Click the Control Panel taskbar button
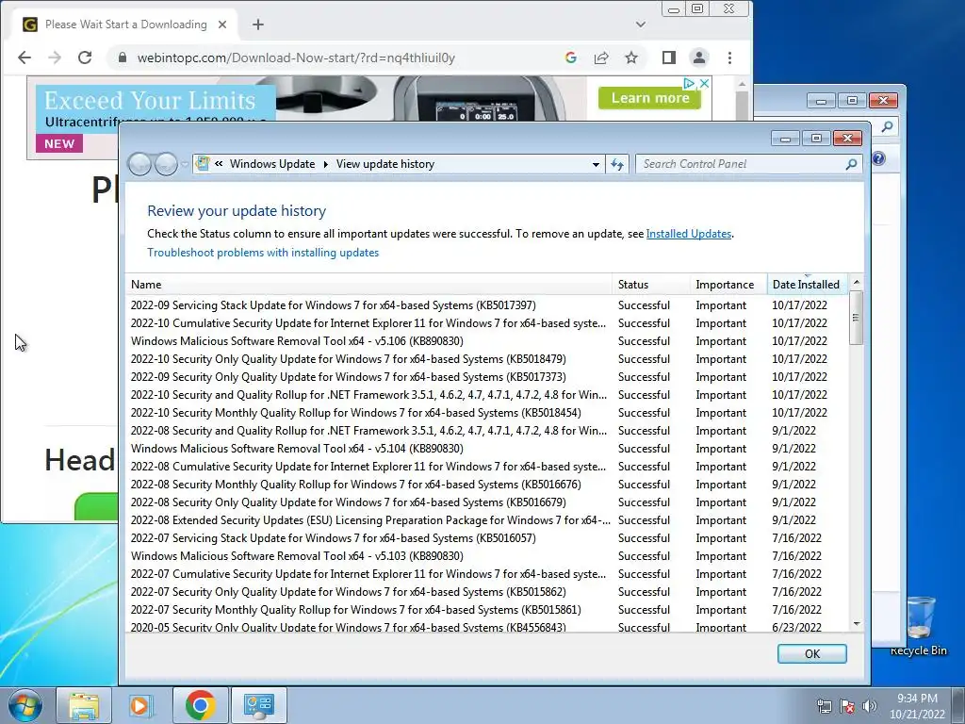The height and width of the screenshot is (724, 965). pyautogui.click(x=258, y=705)
